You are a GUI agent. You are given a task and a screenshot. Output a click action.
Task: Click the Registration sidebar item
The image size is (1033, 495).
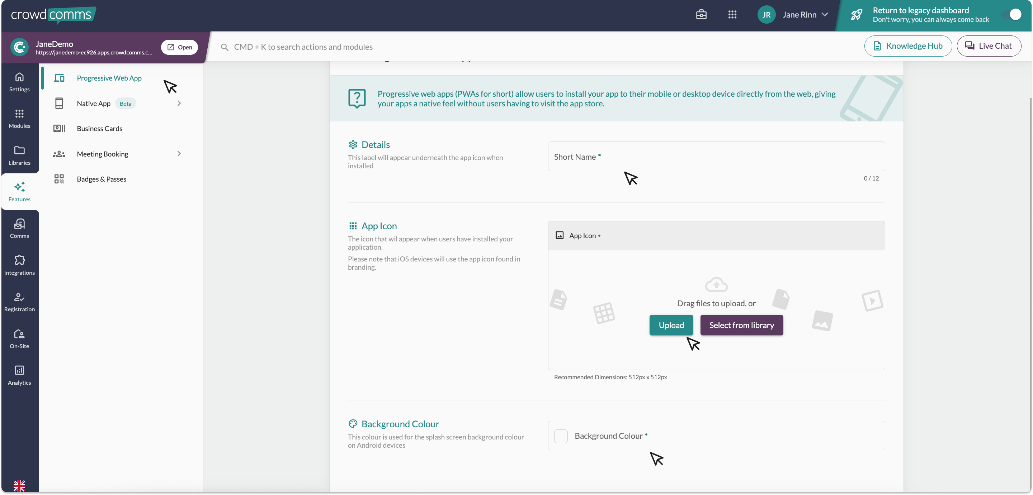click(19, 302)
